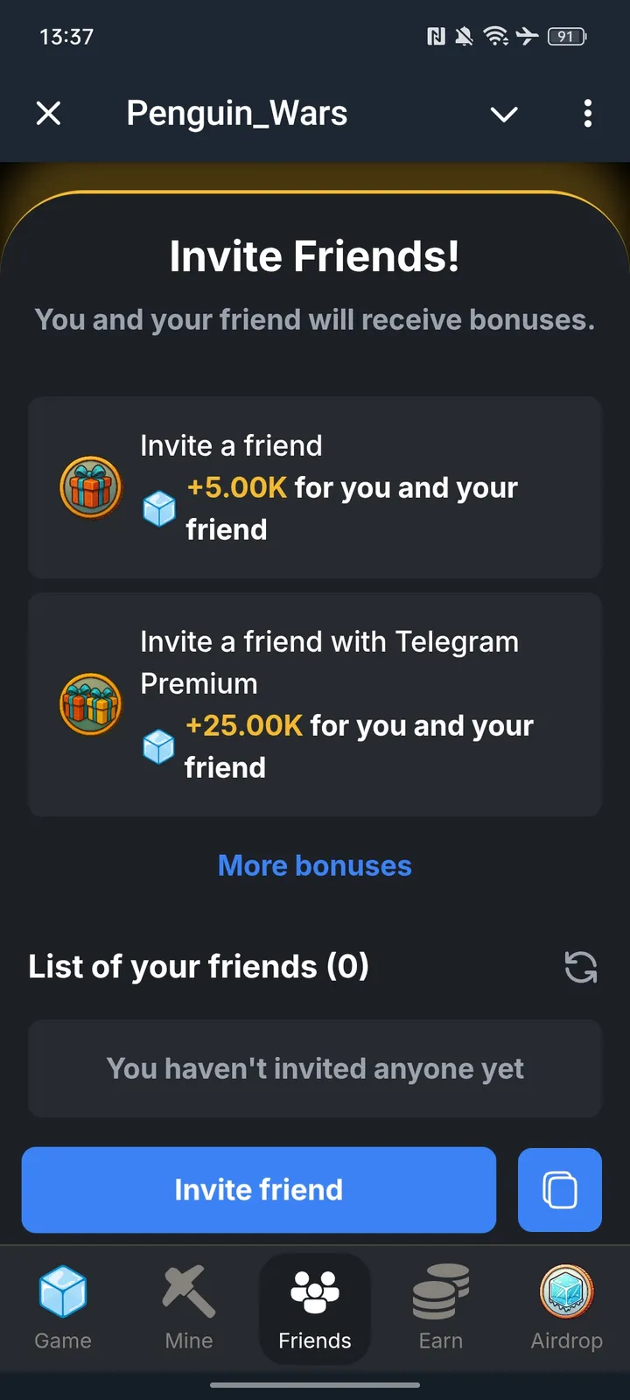630x1400 pixels.
Task: Tap the battery indicator in the status bar
Action: pos(567,36)
